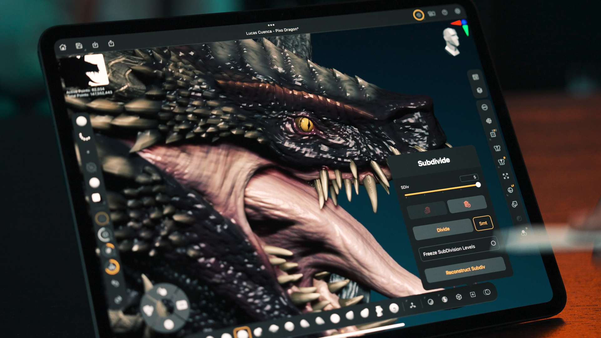This screenshot has width=601, height=338.
Task: Click the Share/Export icon
Action: point(111,44)
